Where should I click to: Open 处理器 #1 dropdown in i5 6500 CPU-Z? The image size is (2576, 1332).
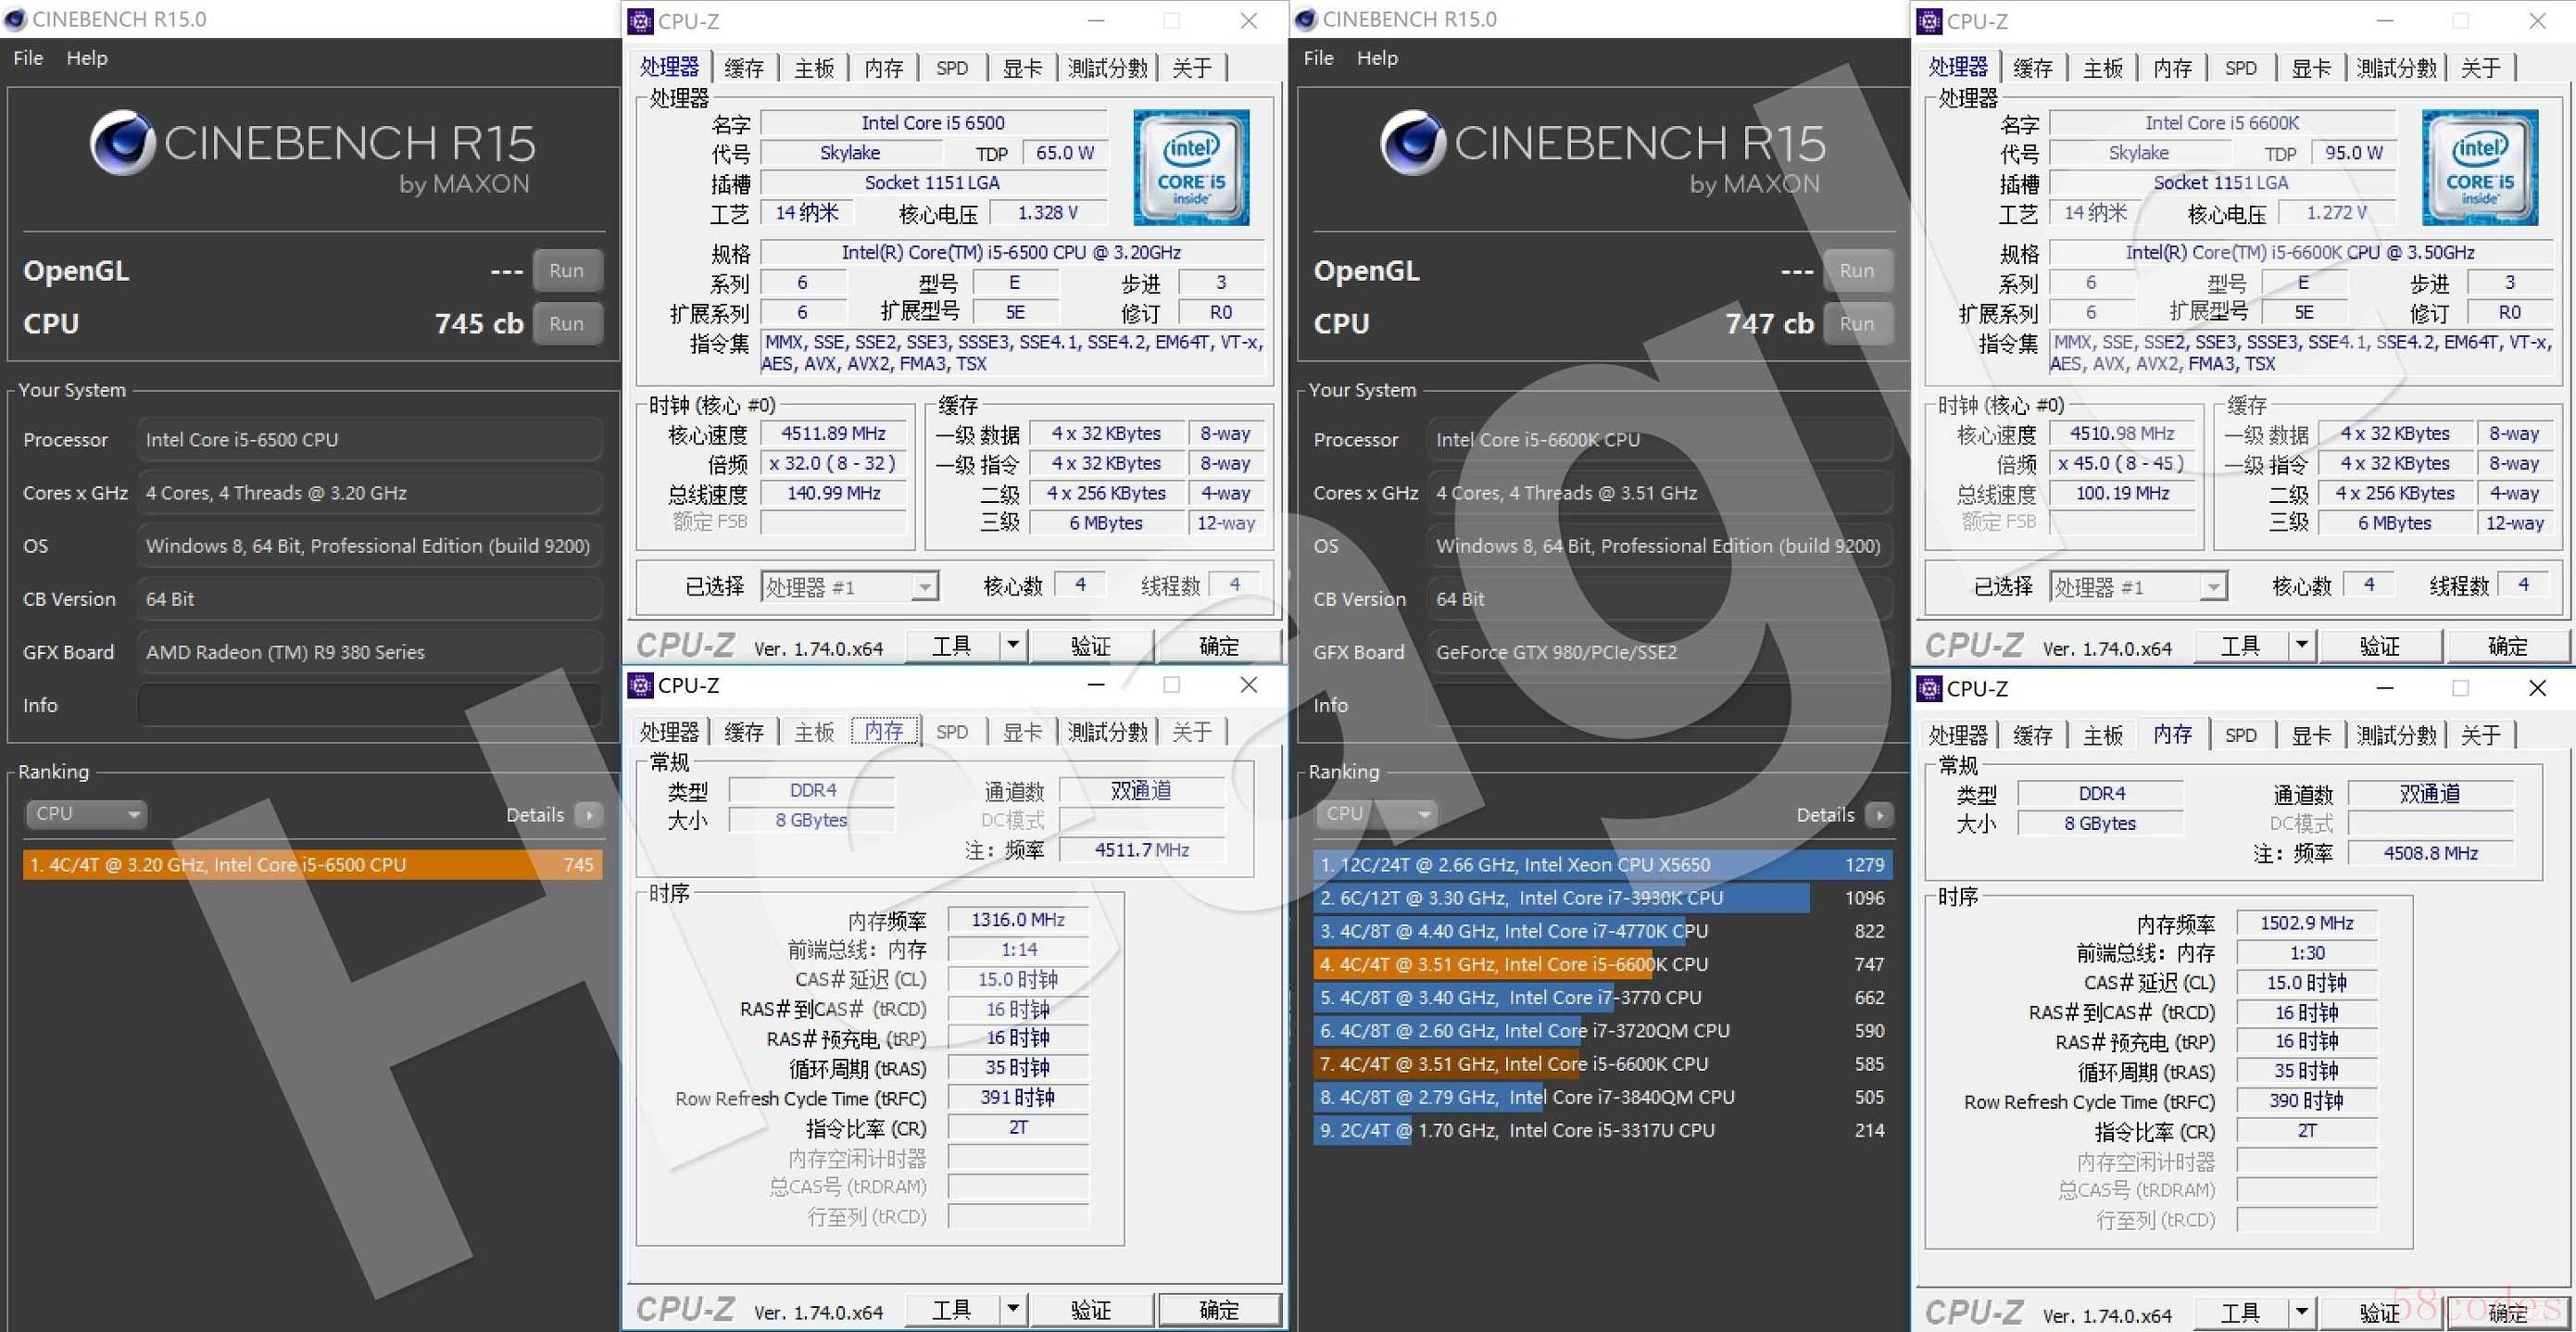coord(850,587)
